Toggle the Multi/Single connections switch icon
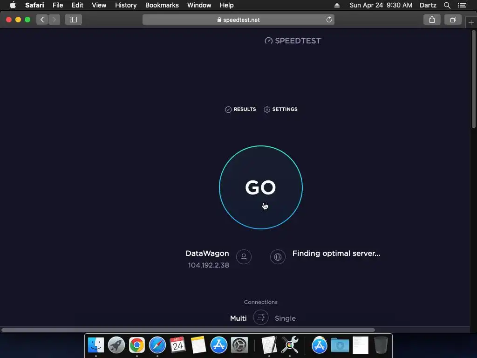Viewport: 477px width, 358px height. coord(261,317)
